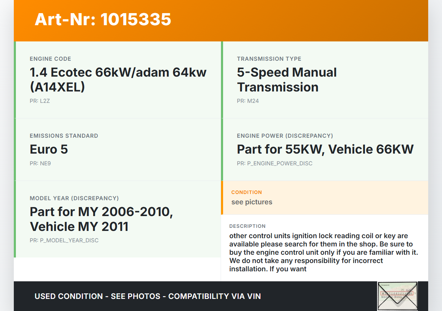Select the Euro 5 value
The image size is (442, 311).
pos(49,149)
